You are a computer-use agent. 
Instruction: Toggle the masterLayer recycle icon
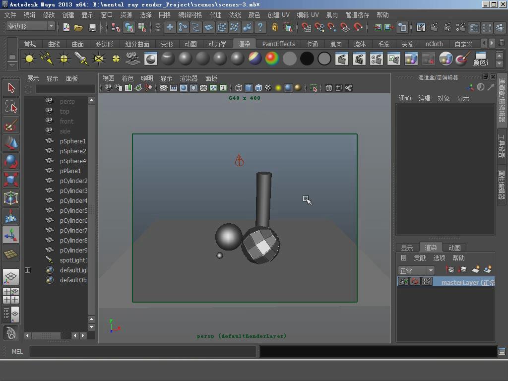(x=415, y=282)
